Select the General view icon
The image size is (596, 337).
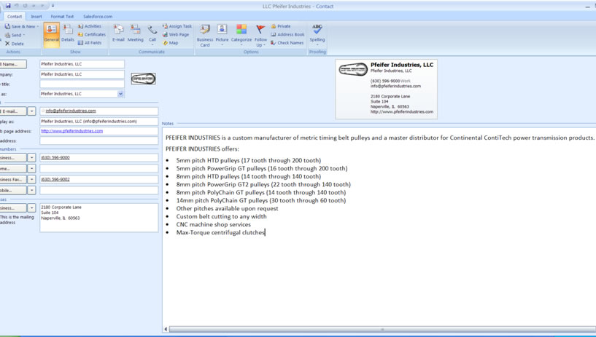pos(51,30)
